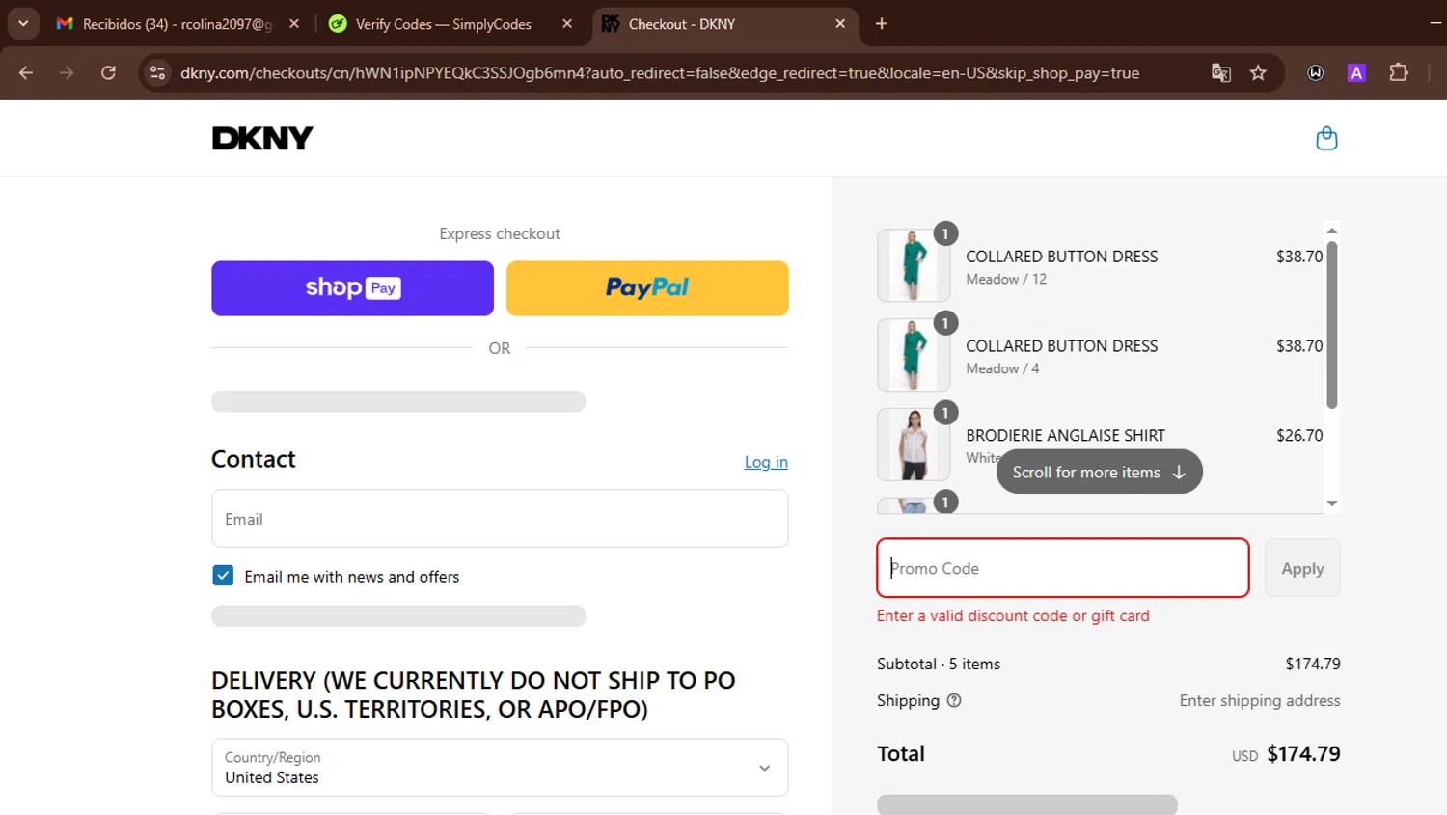Screen dimensions: 1447x815
Task: Close the Gmail Recibidos tab
Action: tap(294, 24)
